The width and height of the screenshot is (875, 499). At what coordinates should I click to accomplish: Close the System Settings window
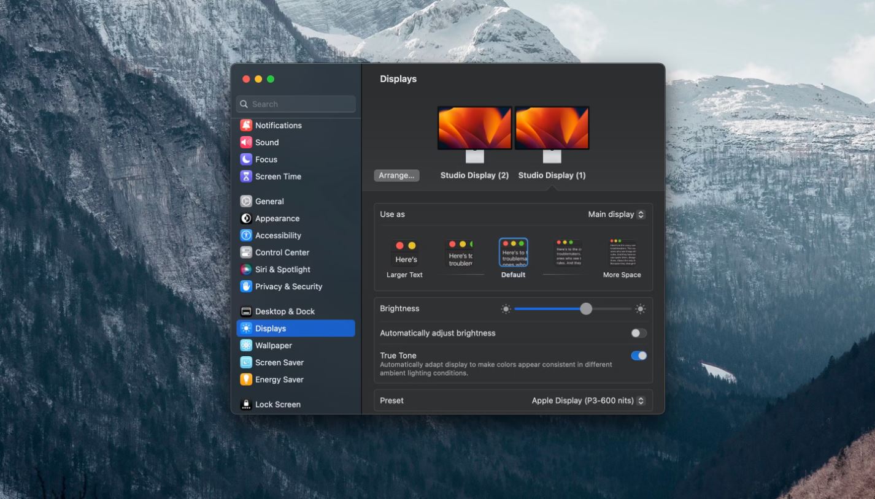(x=246, y=79)
